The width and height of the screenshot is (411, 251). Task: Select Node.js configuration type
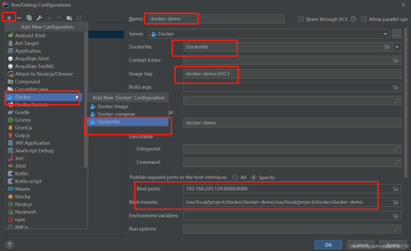45,204
